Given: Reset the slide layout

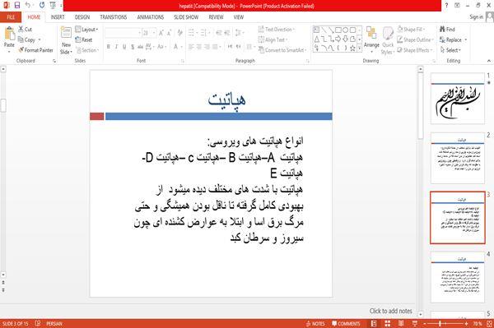Looking at the screenshot, I should 84,39.
